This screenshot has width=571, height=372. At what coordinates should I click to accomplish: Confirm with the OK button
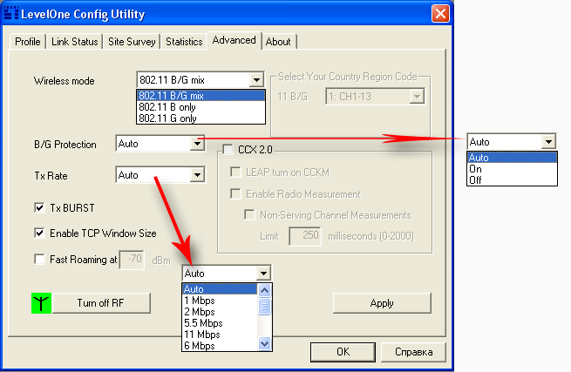(x=343, y=352)
